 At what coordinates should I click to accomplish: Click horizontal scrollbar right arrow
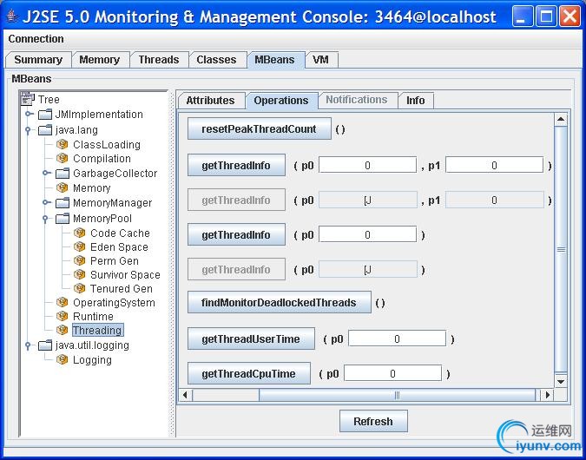click(548, 395)
